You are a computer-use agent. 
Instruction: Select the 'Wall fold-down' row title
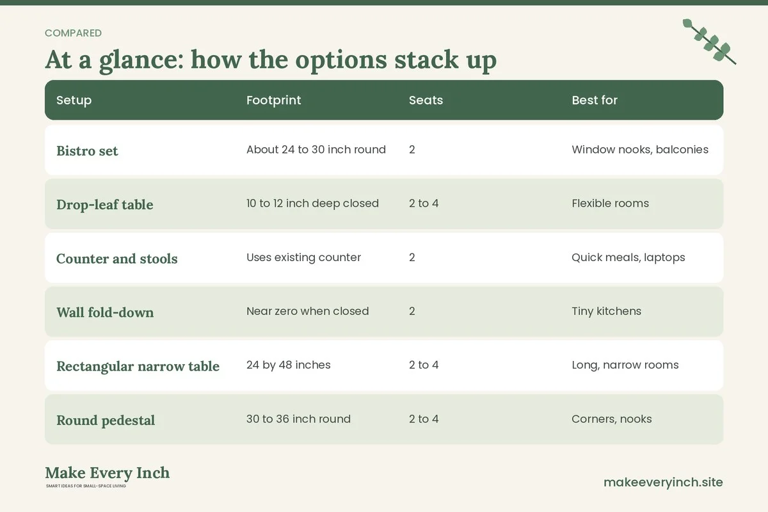(105, 312)
